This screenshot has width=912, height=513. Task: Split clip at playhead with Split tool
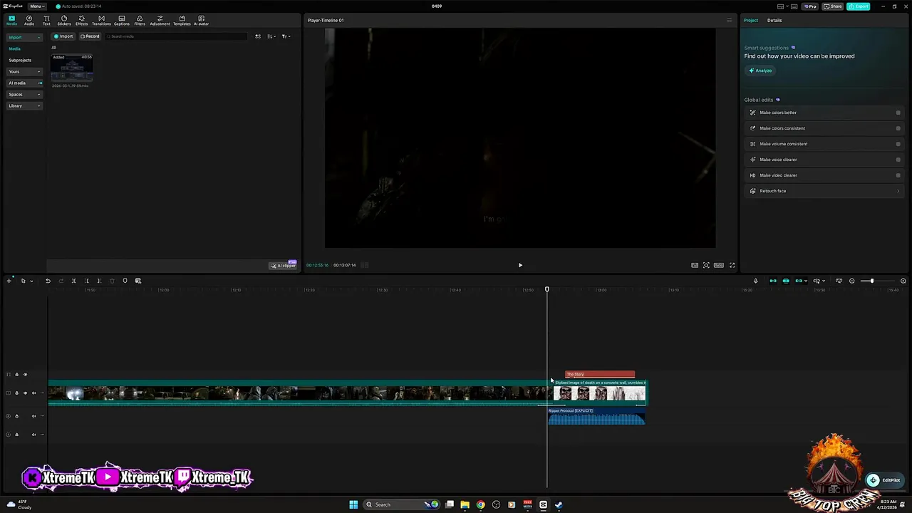pyautogui.click(x=73, y=281)
